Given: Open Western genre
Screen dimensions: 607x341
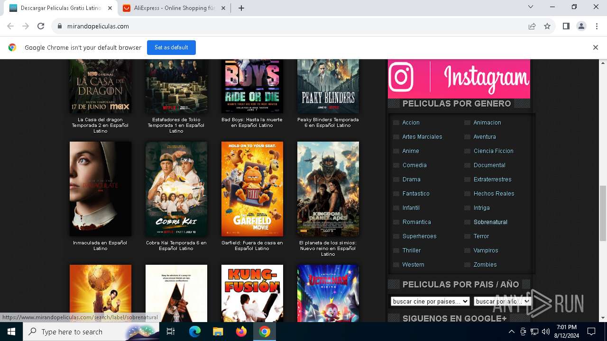Looking at the screenshot, I should point(413,265).
